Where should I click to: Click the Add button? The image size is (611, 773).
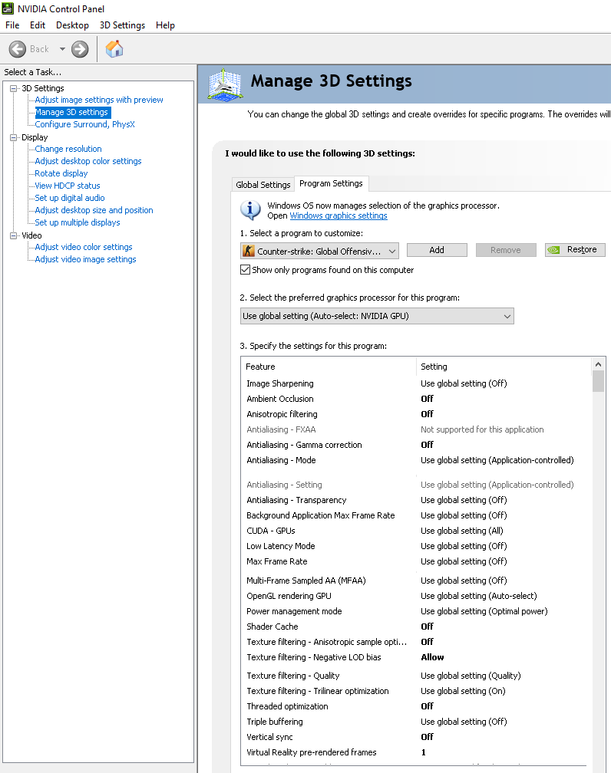[x=437, y=250]
